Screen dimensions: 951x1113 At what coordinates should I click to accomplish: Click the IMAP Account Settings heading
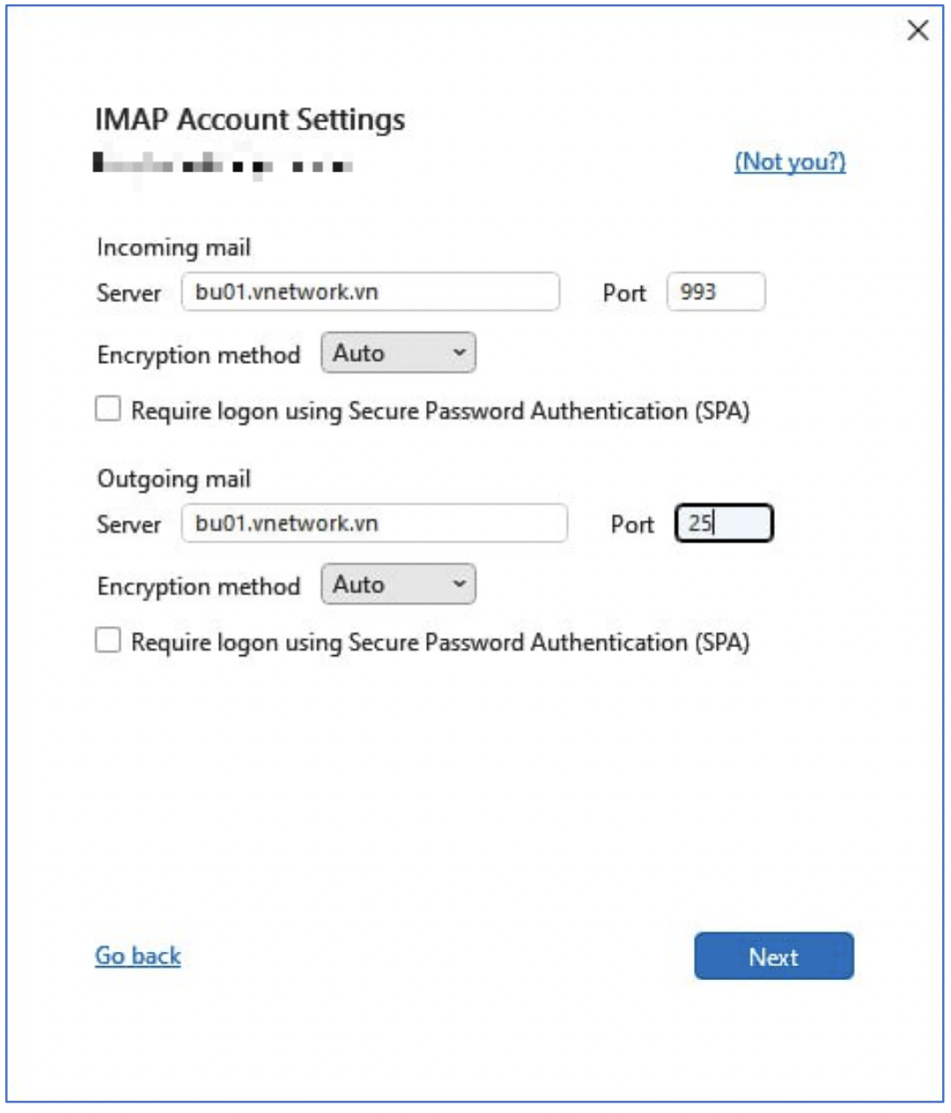pyautogui.click(x=250, y=120)
